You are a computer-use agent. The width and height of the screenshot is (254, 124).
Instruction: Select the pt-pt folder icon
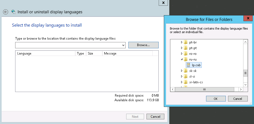click(186, 48)
